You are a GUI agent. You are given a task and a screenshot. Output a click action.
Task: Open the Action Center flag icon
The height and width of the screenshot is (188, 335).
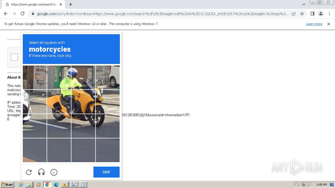[310, 185]
